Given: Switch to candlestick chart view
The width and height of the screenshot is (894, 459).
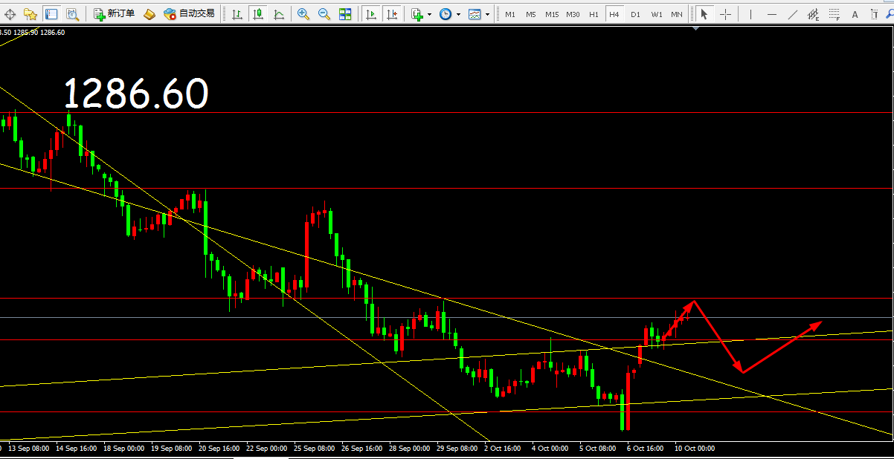Looking at the screenshot, I should click(x=257, y=13).
